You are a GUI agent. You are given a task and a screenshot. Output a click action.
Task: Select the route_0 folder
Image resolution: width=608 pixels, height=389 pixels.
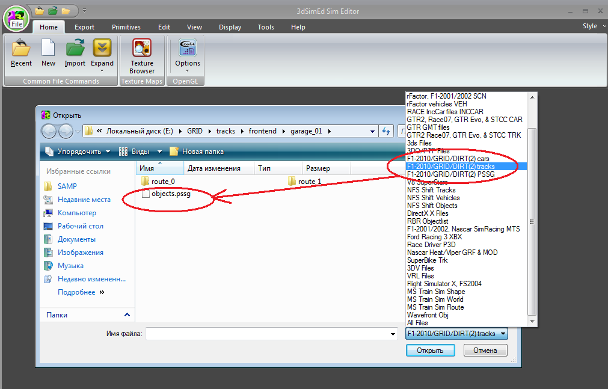click(x=158, y=182)
